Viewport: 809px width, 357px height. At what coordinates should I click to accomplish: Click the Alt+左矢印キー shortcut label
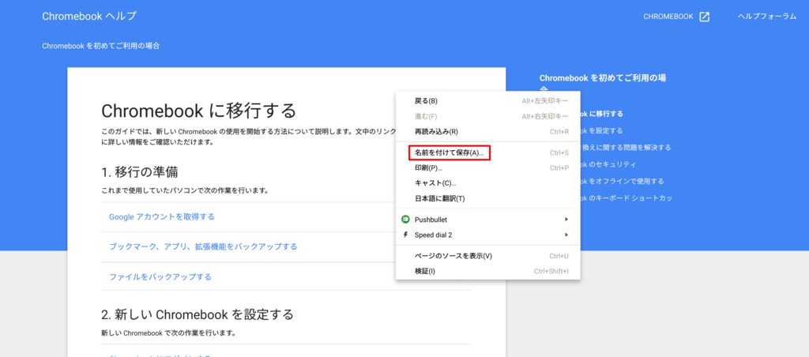pyautogui.click(x=545, y=100)
